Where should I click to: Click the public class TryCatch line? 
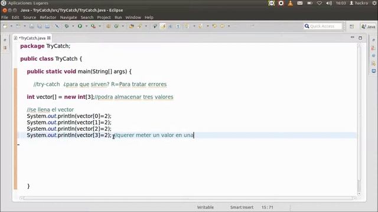[x=51, y=59]
